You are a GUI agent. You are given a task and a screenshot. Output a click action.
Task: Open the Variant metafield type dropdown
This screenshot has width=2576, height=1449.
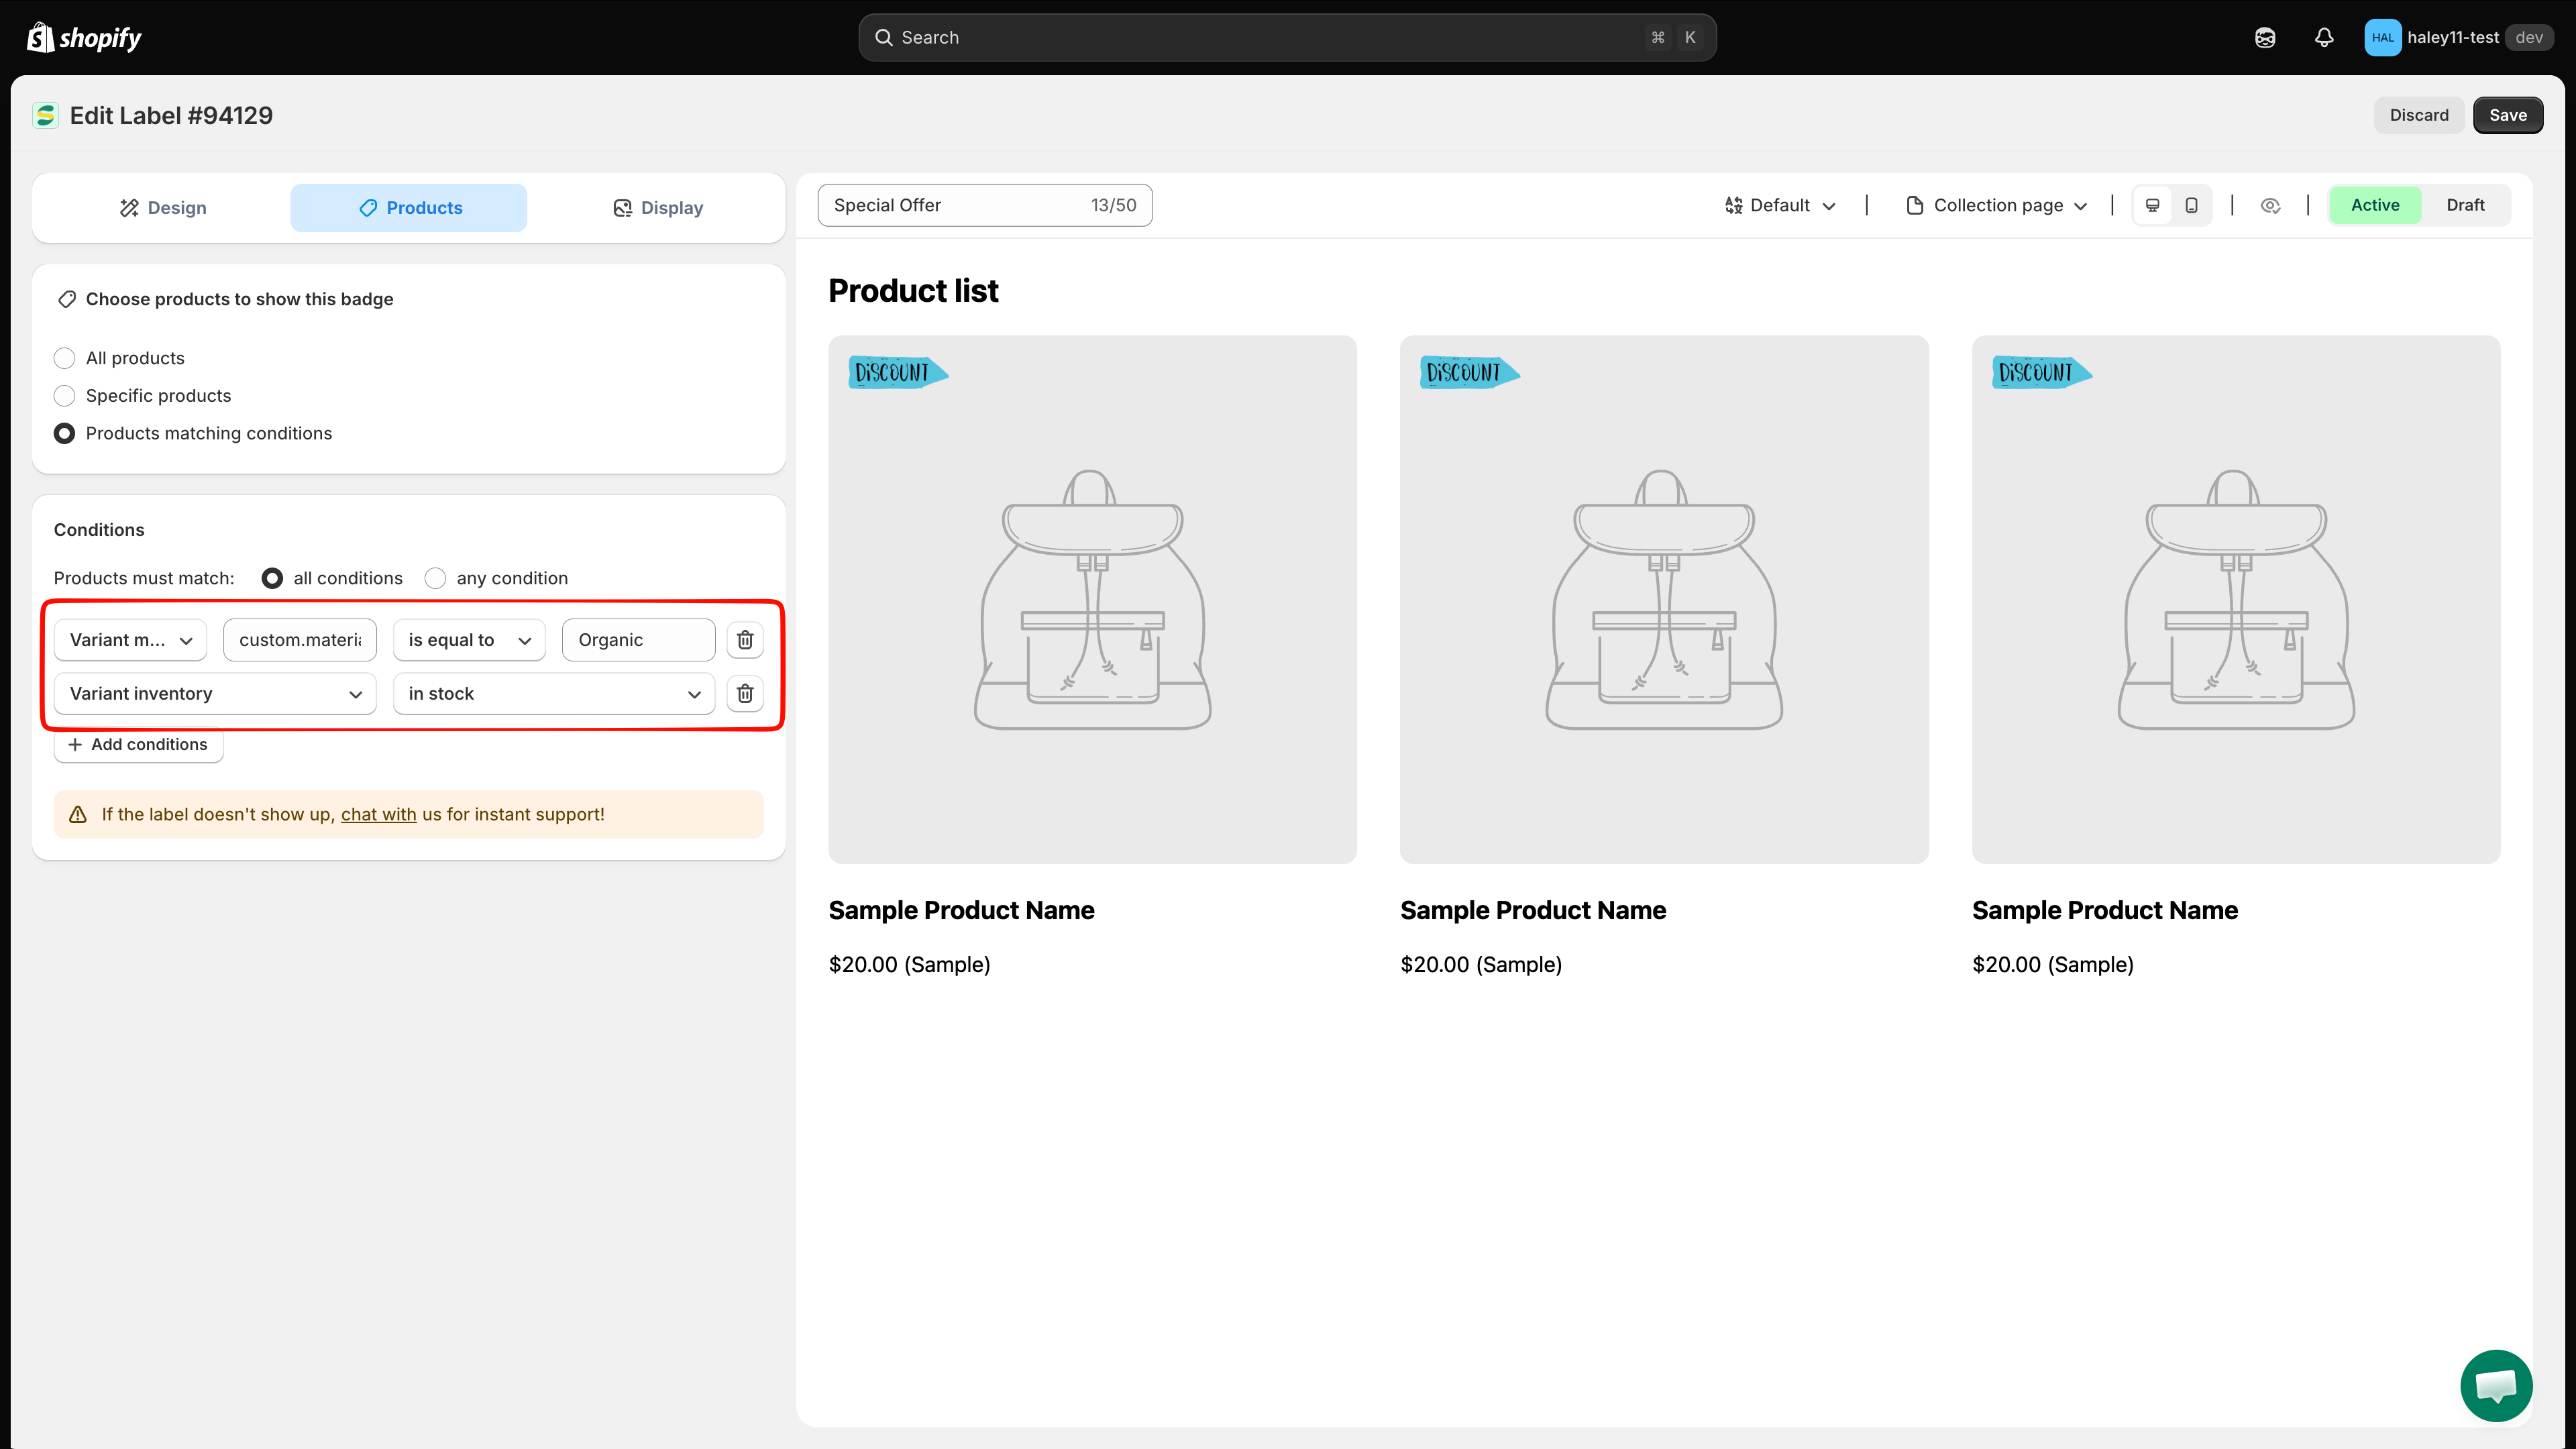(x=130, y=640)
